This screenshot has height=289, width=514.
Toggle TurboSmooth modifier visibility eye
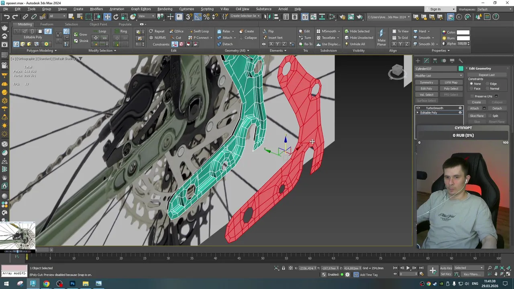click(418, 108)
